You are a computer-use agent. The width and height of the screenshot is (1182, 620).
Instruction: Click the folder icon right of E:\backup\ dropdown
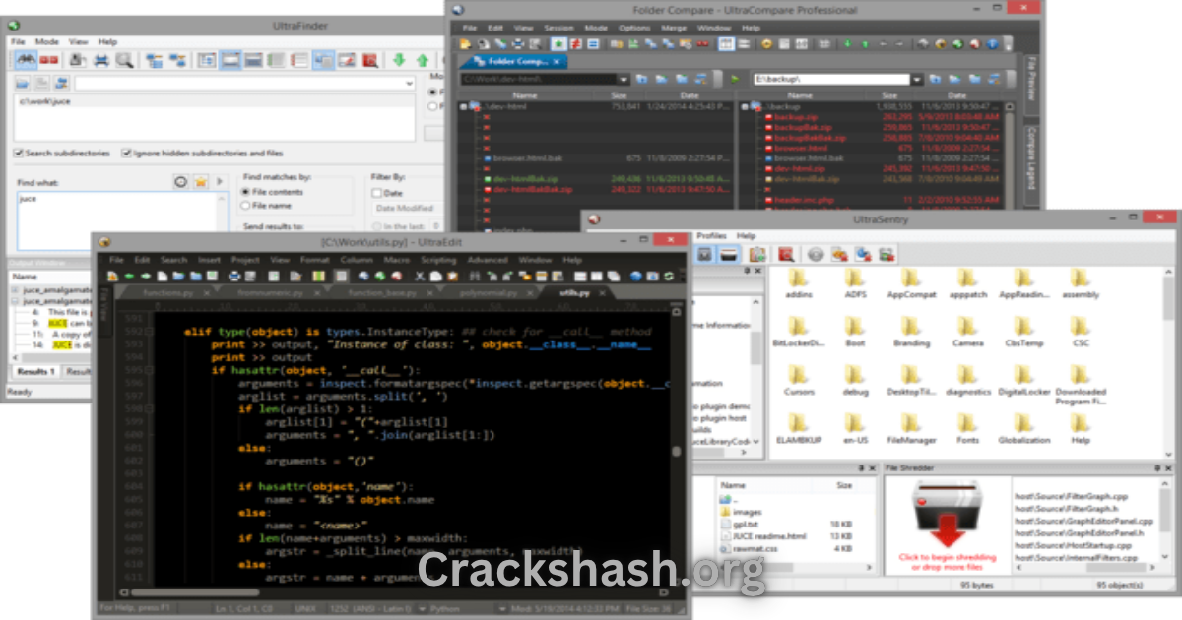tap(935, 79)
